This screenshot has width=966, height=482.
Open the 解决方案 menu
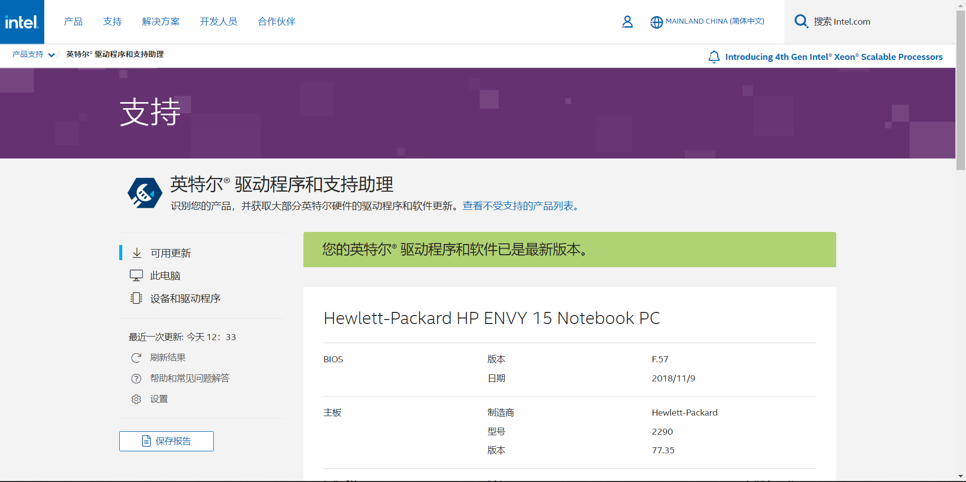161,22
